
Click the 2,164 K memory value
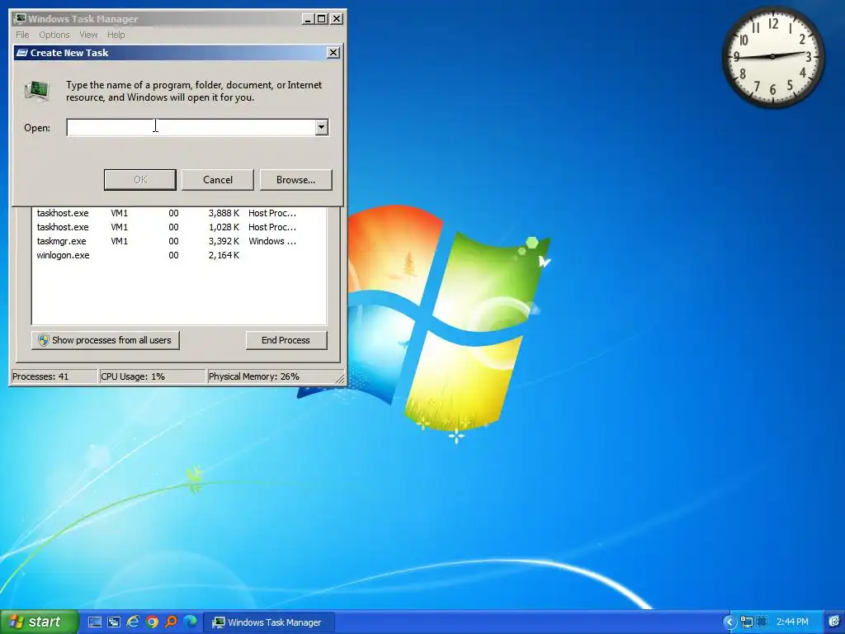(224, 255)
